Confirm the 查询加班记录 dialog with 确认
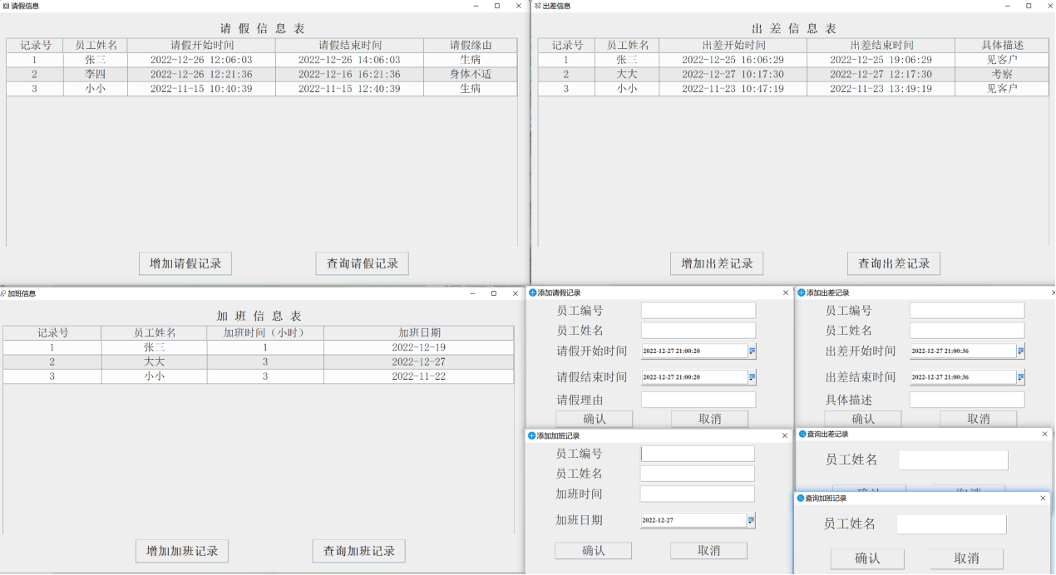Viewport: 1056px width, 575px height. [867, 558]
